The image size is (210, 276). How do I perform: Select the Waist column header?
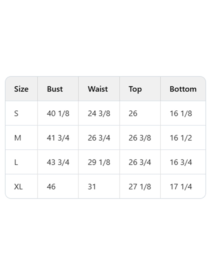pos(98,89)
